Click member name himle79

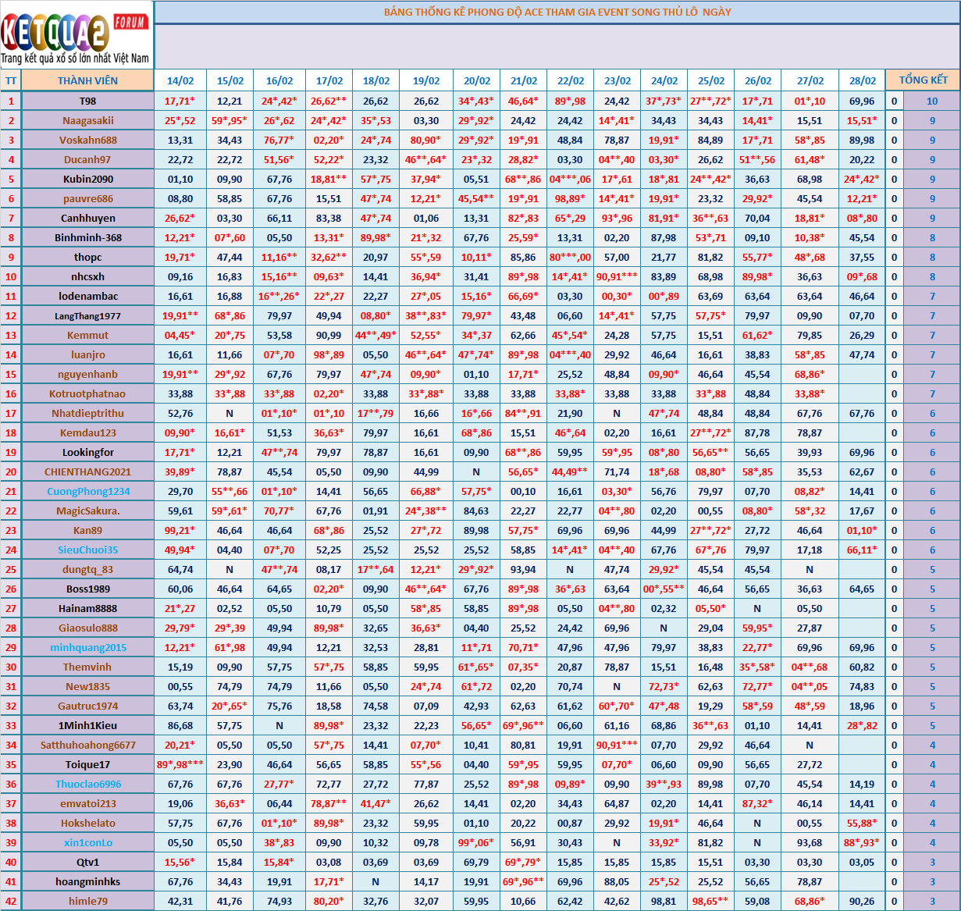(x=87, y=901)
